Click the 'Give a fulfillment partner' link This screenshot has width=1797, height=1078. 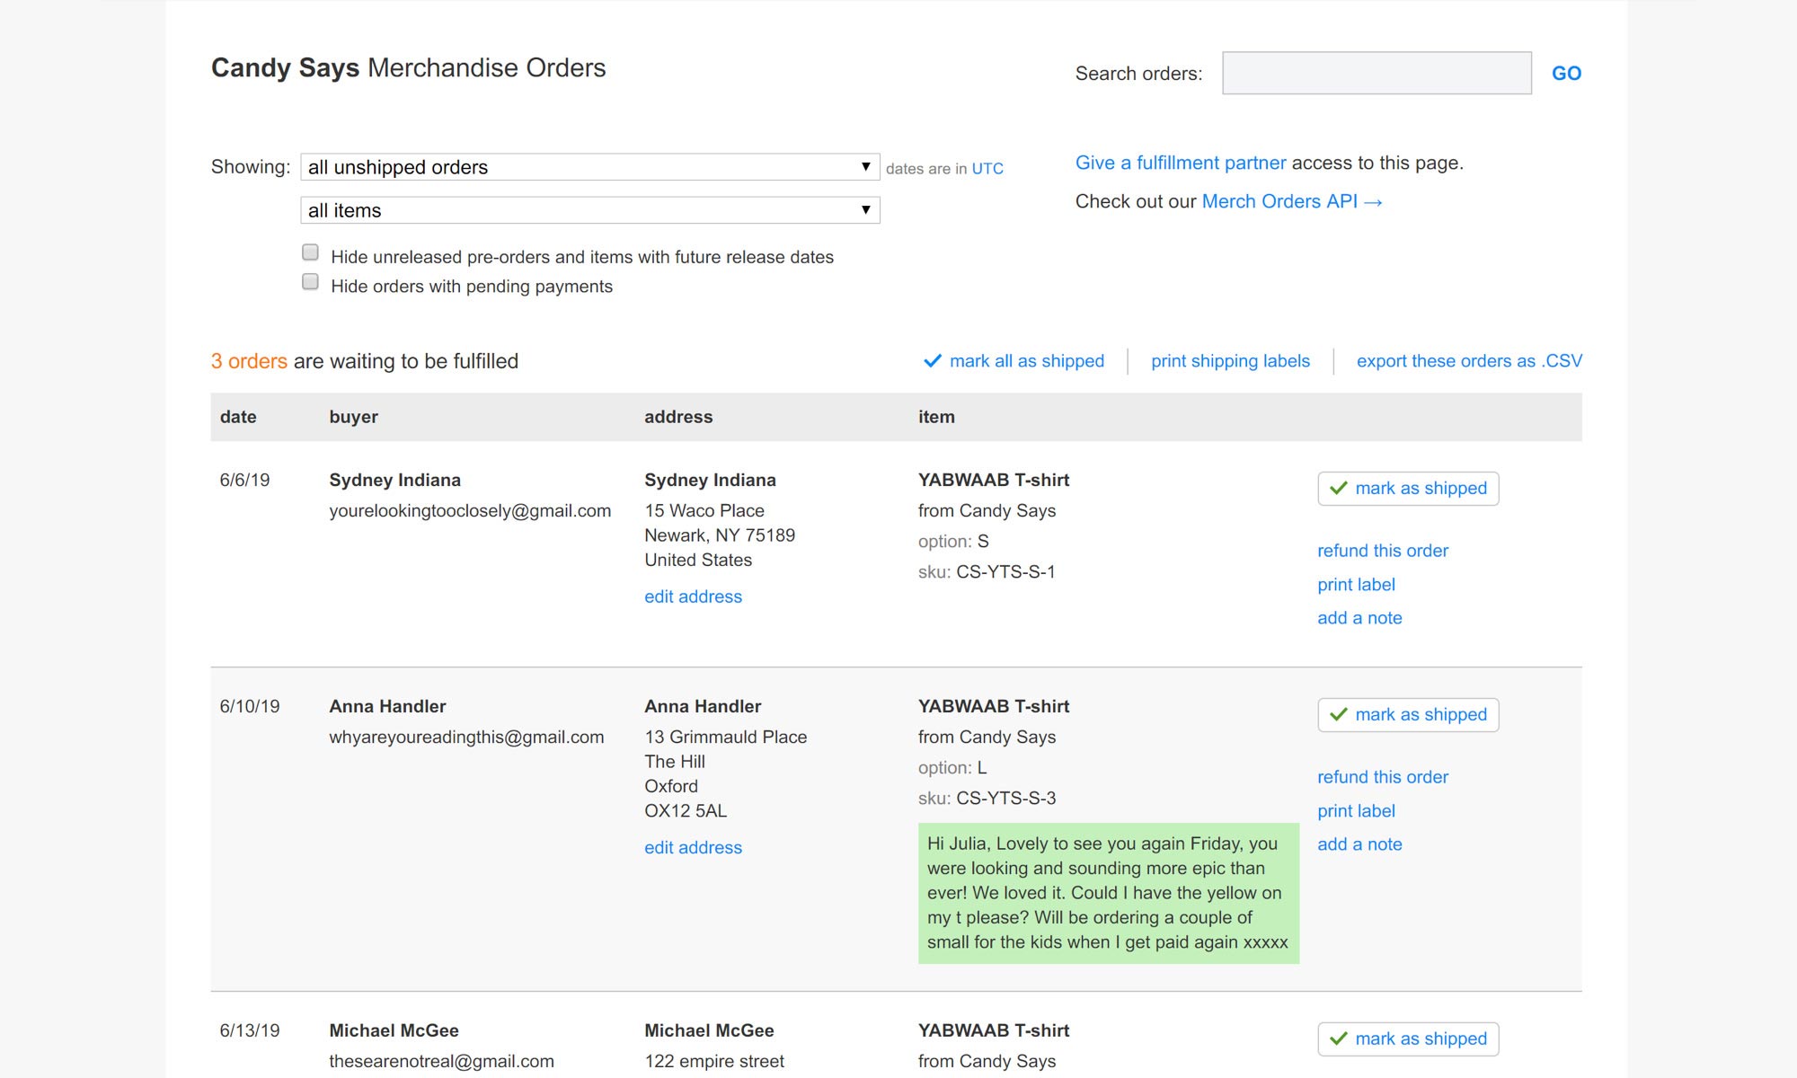click(1180, 163)
